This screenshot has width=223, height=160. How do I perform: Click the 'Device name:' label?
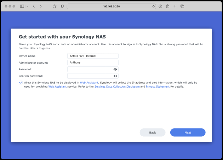(x=28, y=56)
